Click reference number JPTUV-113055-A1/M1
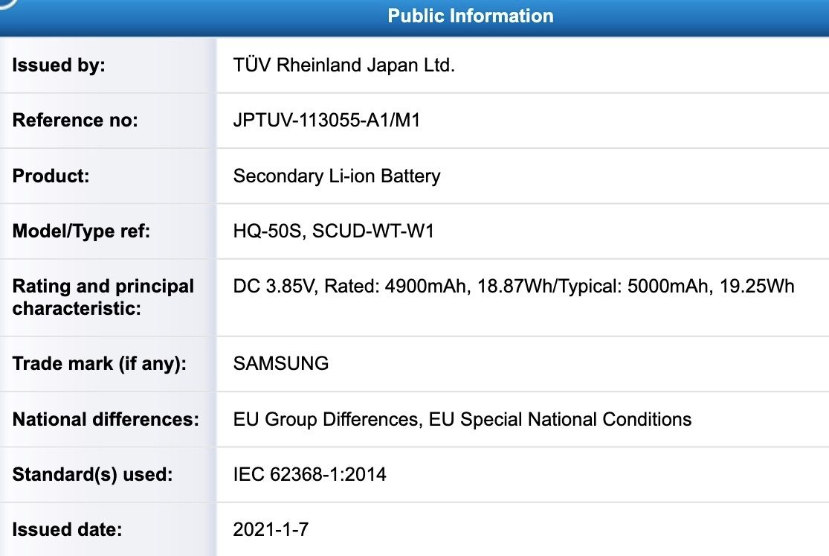Viewport: 829px width, 556px height. 326,120
